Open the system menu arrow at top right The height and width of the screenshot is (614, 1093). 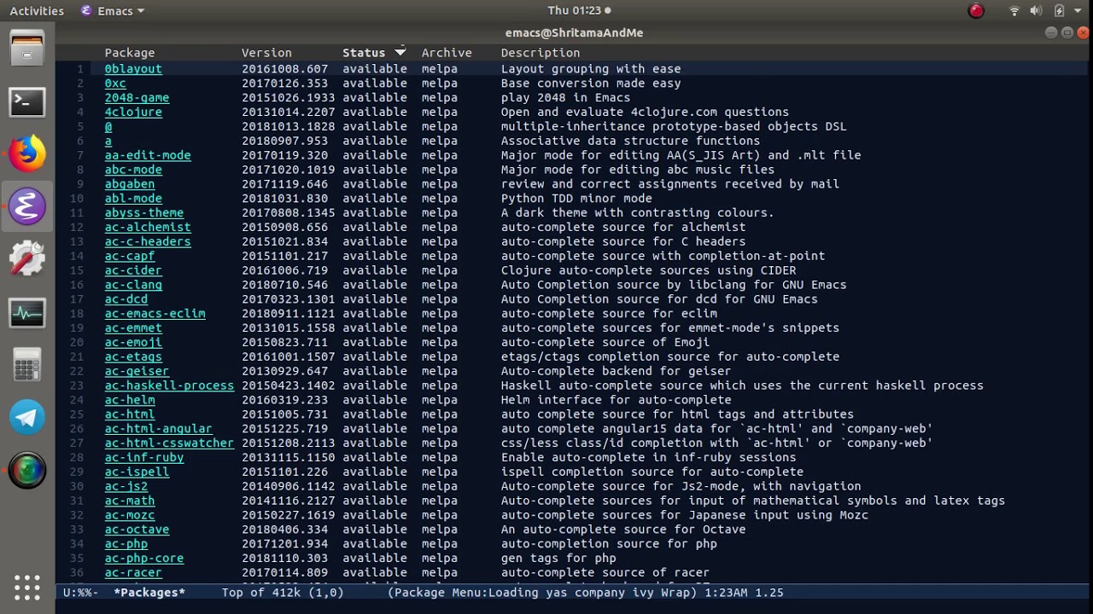[x=1078, y=11]
